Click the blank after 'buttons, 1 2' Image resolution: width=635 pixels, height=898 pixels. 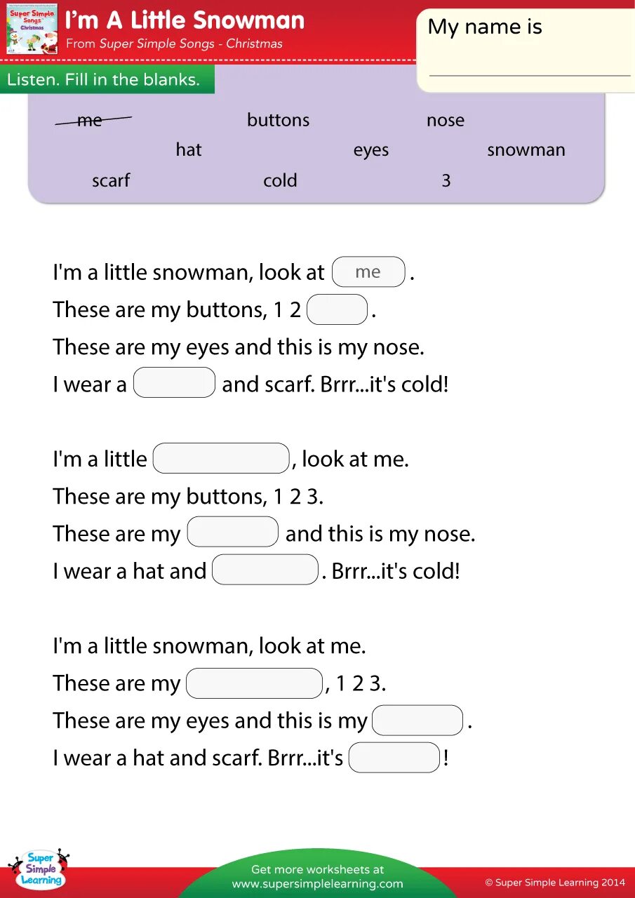coord(337,309)
